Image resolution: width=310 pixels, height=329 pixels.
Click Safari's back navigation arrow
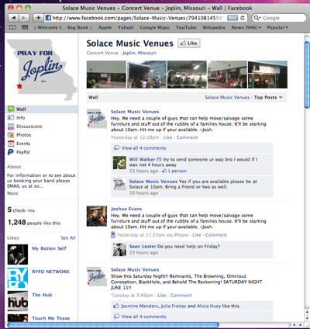click(x=13, y=18)
